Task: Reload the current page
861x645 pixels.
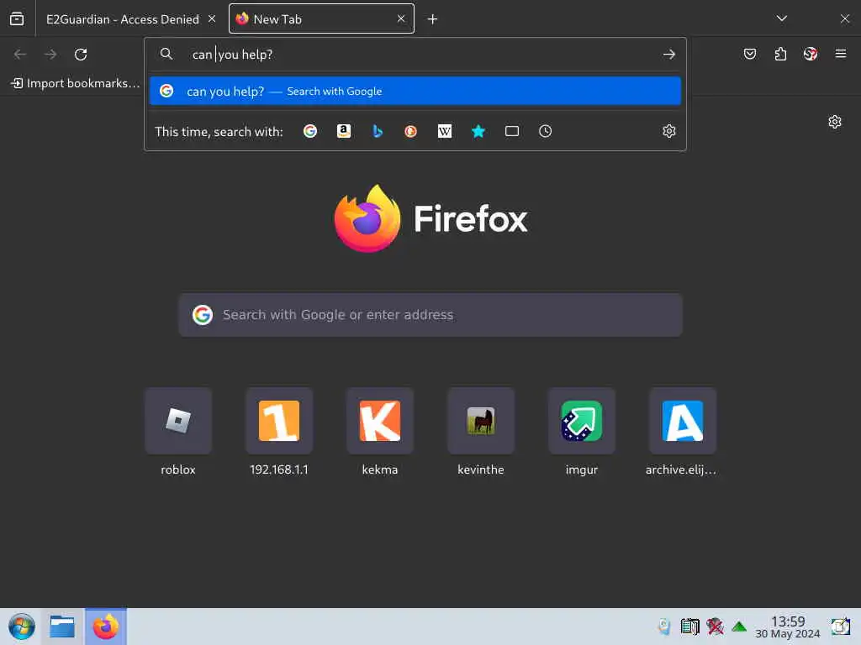Action: tap(81, 55)
